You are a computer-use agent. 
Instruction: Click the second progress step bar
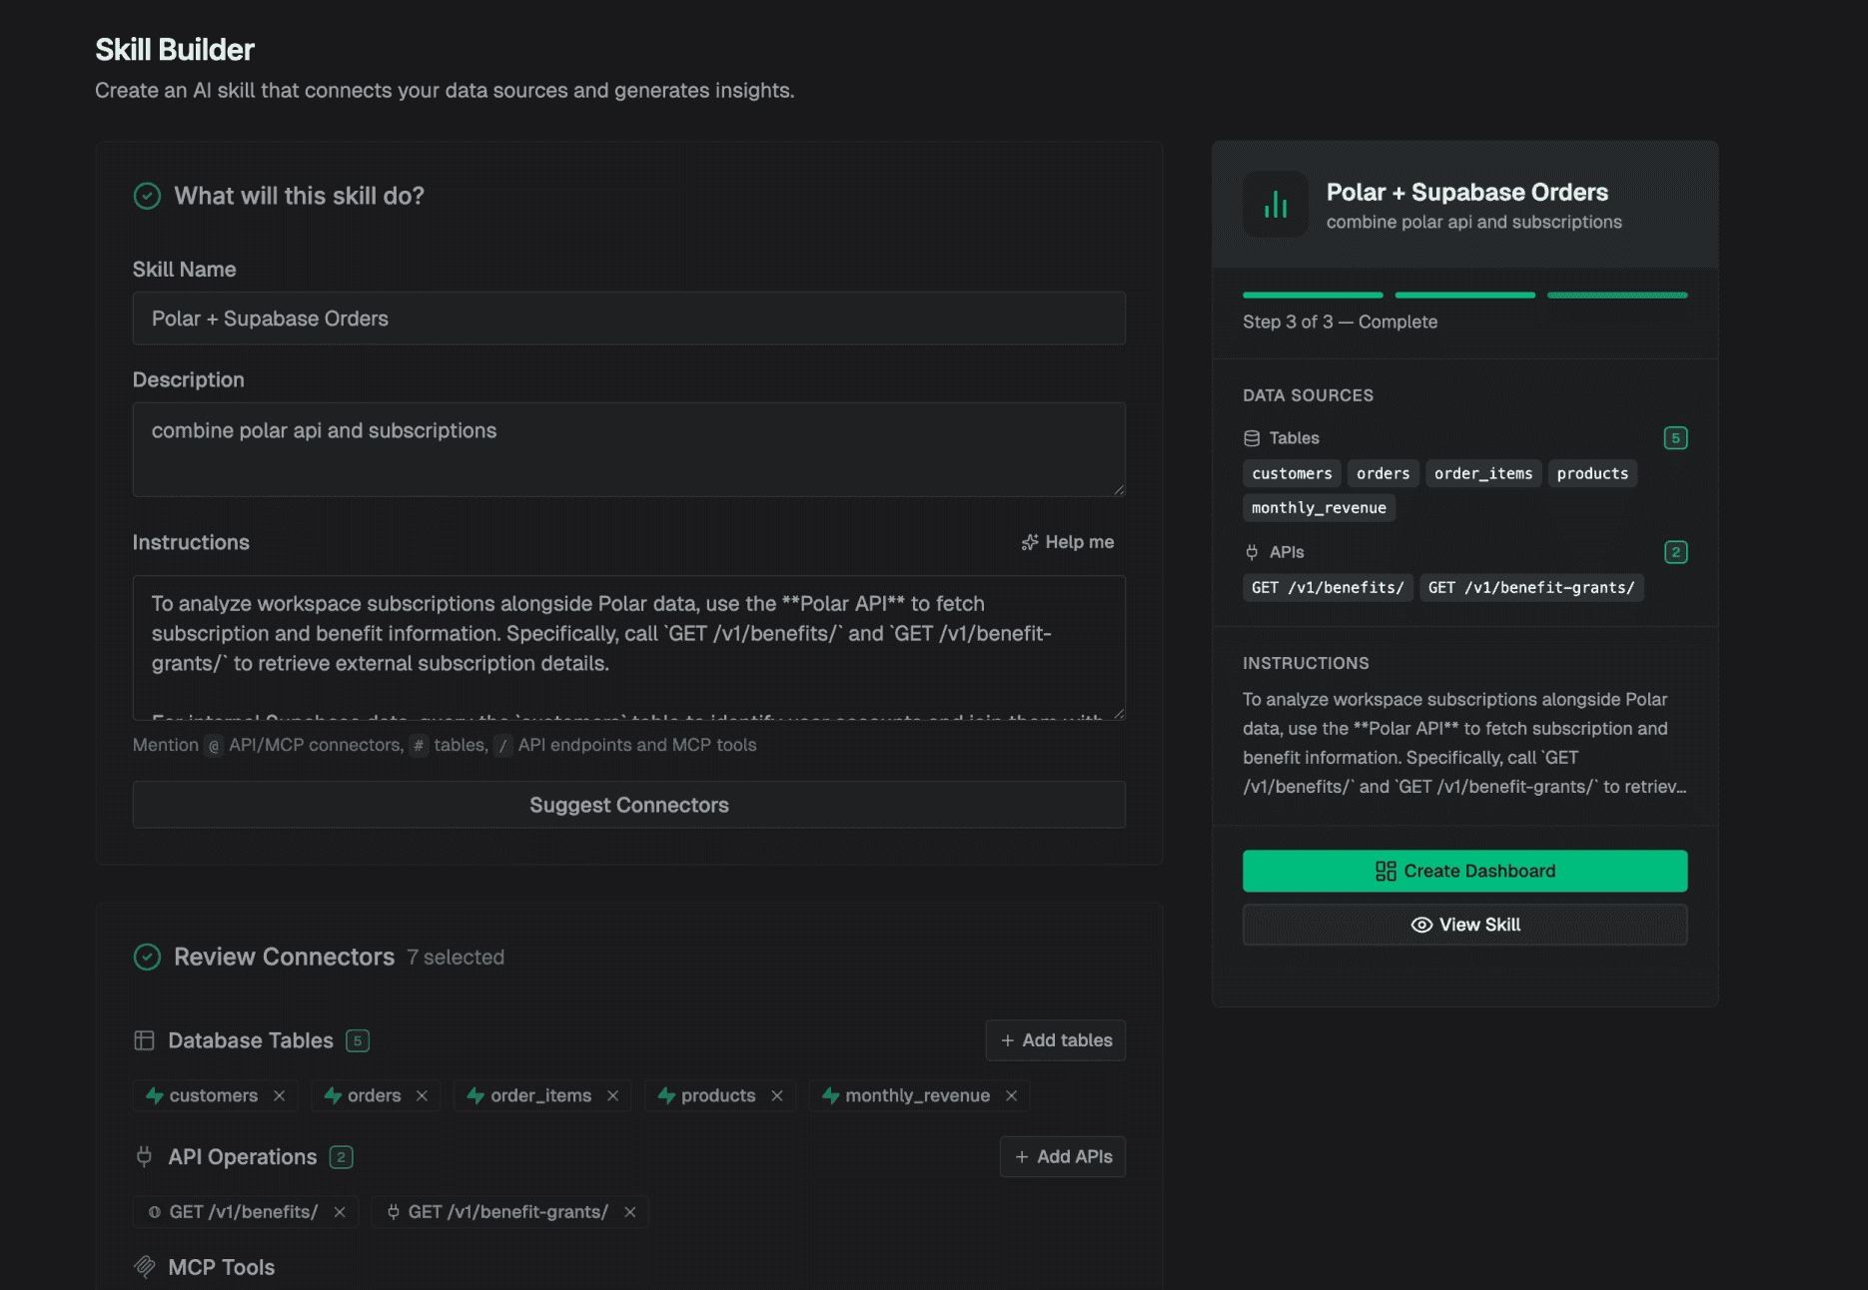(x=1464, y=296)
